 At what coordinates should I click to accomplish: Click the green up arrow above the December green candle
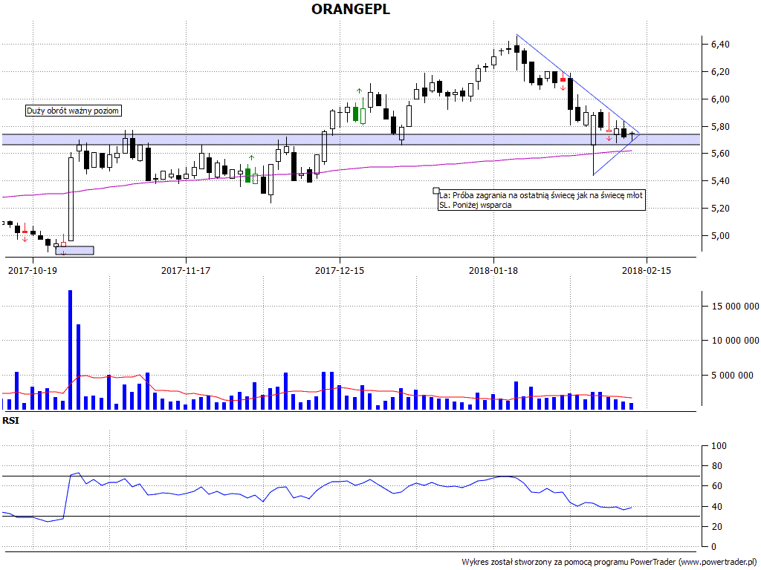(x=359, y=91)
